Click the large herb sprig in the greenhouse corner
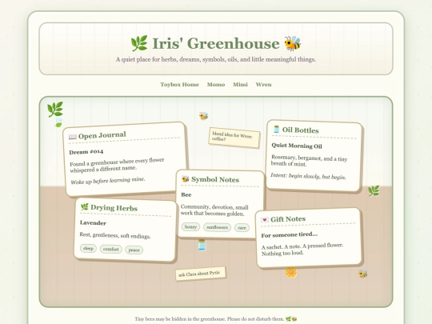The width and height of the screenshot is (432, 324). (55, 110)
